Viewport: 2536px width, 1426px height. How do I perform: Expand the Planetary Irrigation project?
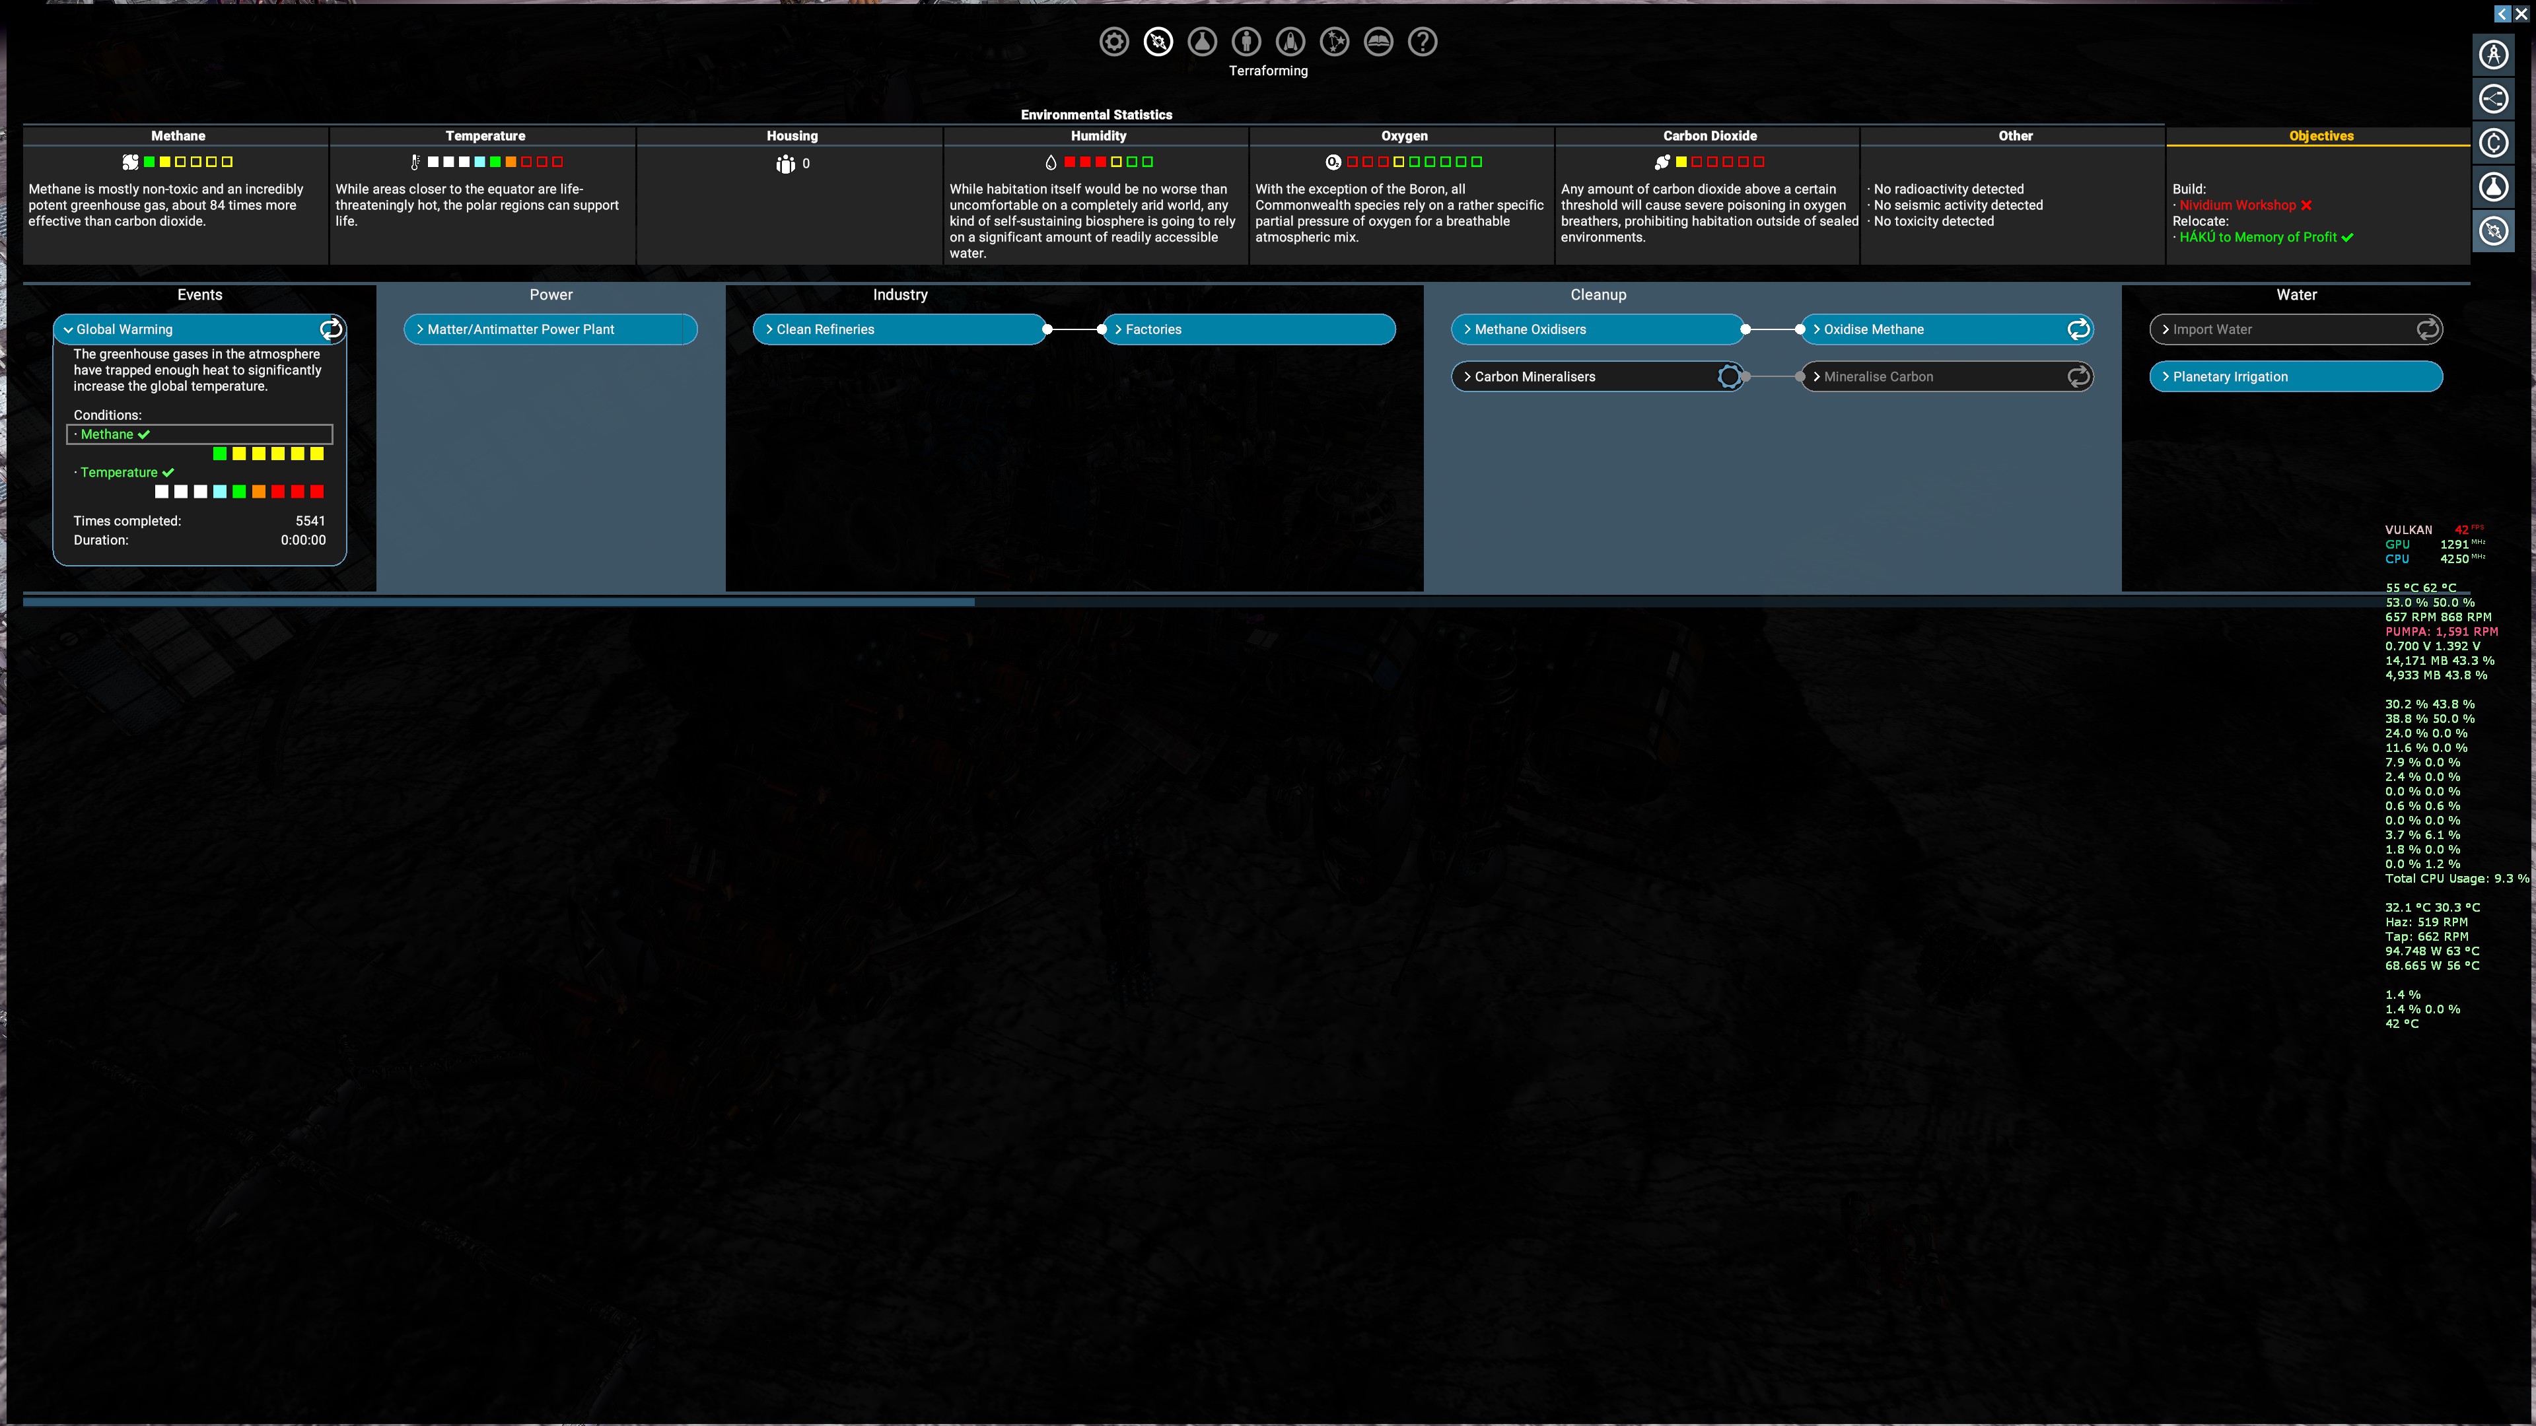tap(2166, 377)
